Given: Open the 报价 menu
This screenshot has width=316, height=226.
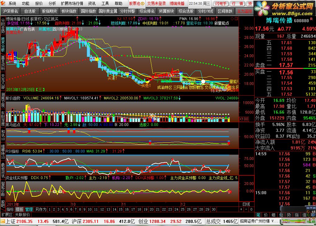Looking at the screenshot, I should [39, 3].
